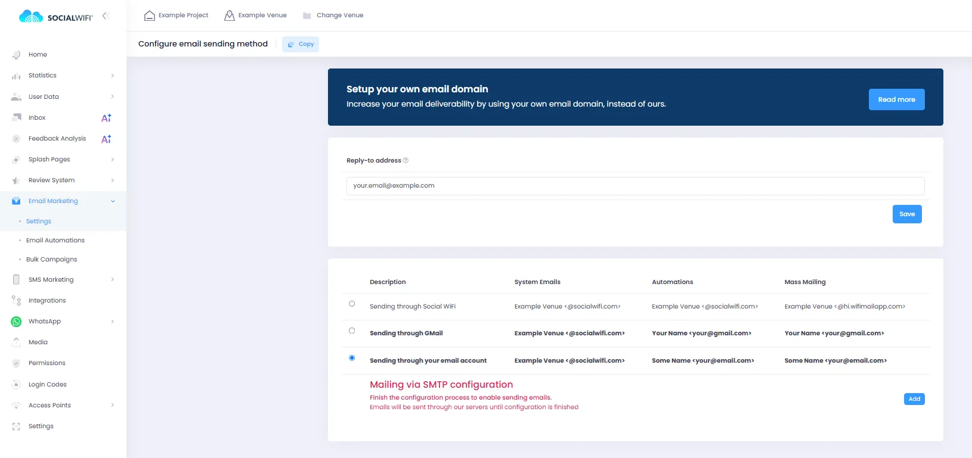This screenshot has height=458, width=972.
Task: Click the green WhatsApp icon
Action: pos(16,322)
